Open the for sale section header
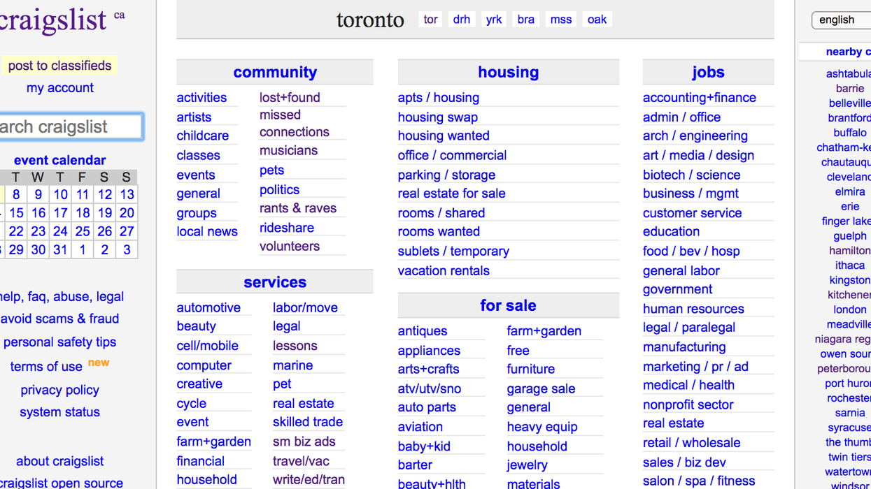 tap(508, 306)
